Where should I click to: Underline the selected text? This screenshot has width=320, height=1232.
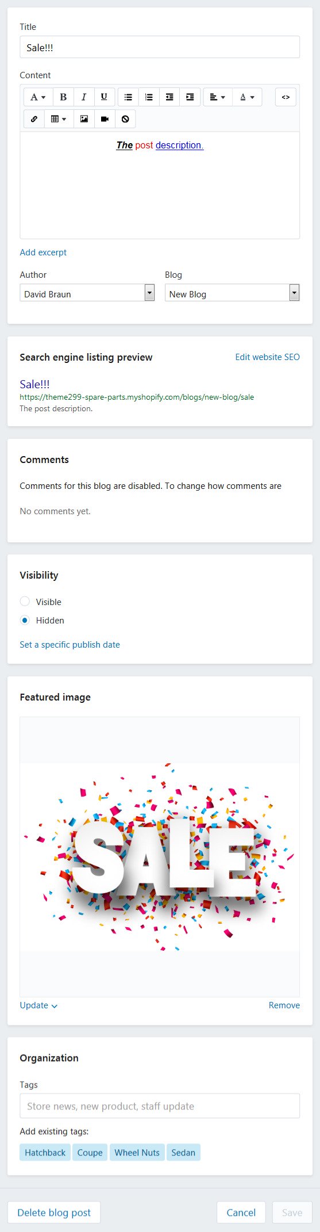click(x=104, y=97)
